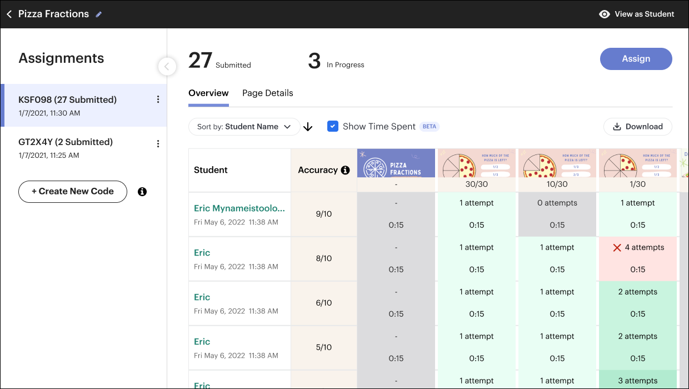Image resolution: width=689 pixels, height=389 pixels.
Task: Collapse the Assignments sidebar with the arrow
Action: click(167, 67)
